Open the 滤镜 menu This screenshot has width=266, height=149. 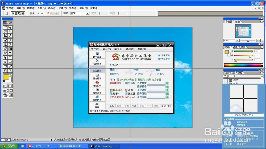point(63,8)
